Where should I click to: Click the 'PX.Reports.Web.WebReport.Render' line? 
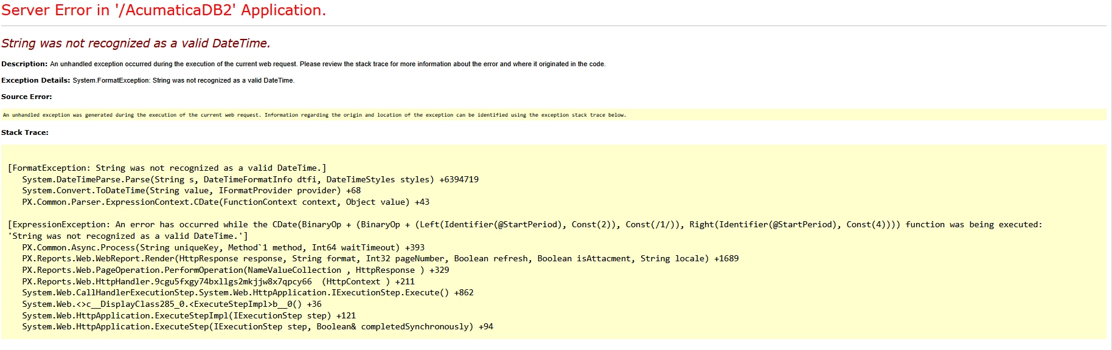pos(381,259)
